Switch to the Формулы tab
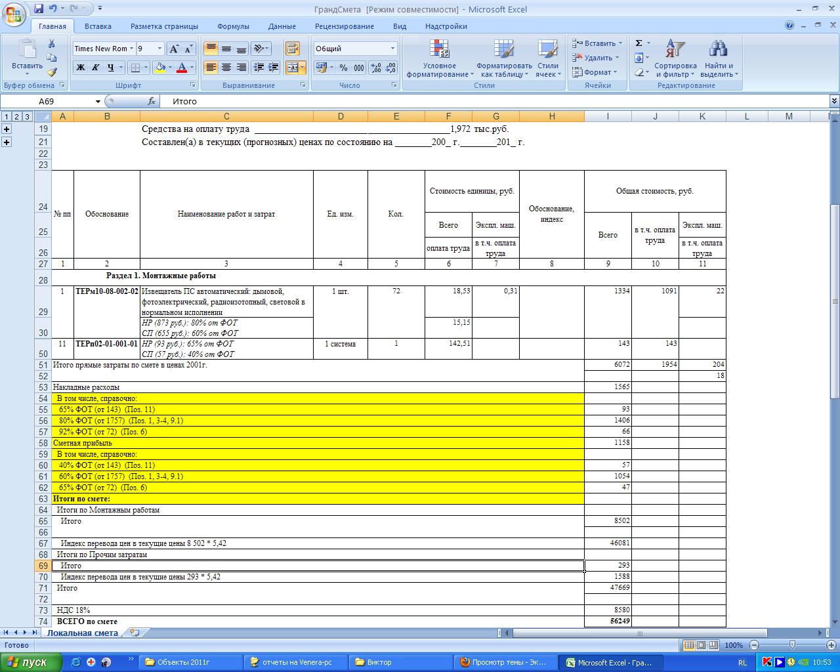This screenshot has width=840, height=672. coord(233,26)
